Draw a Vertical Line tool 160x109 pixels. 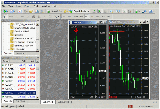(17, 17)
